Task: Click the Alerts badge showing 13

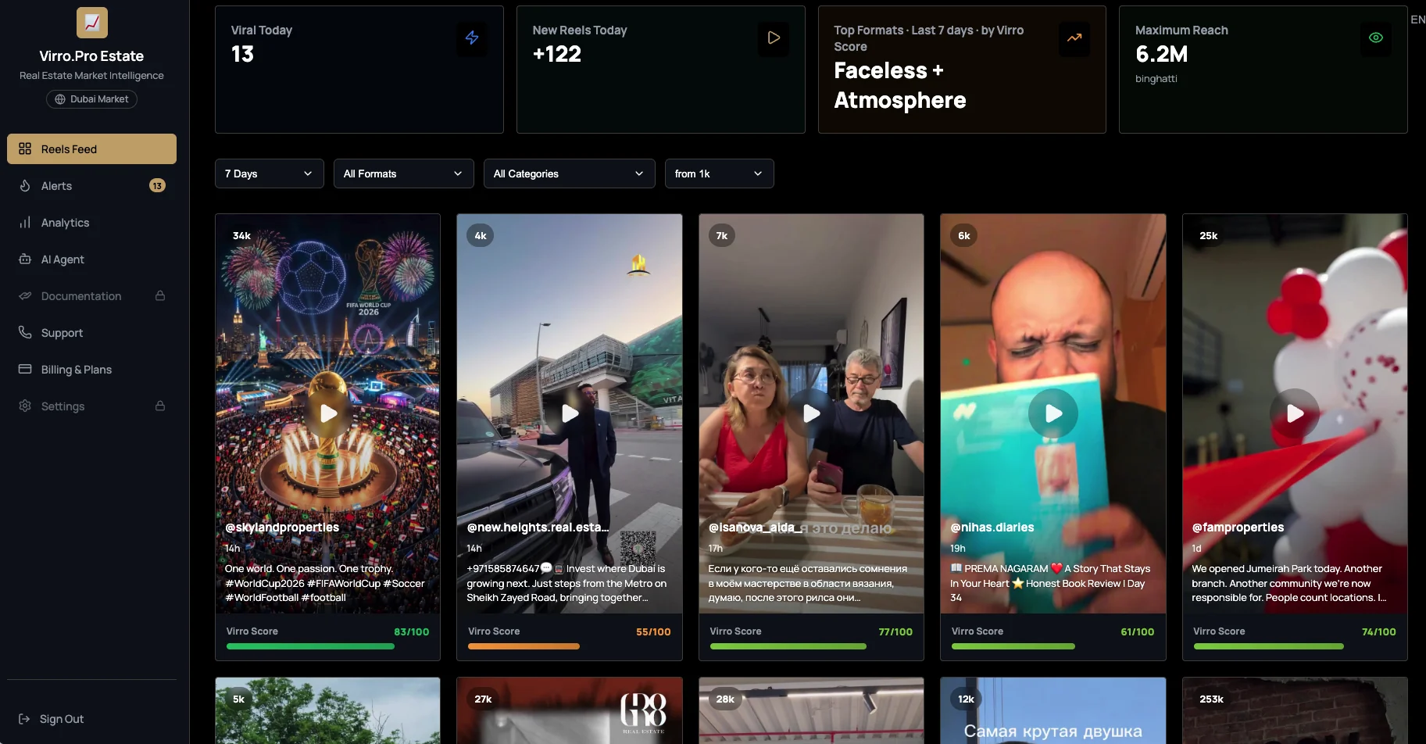Action: 157,185
